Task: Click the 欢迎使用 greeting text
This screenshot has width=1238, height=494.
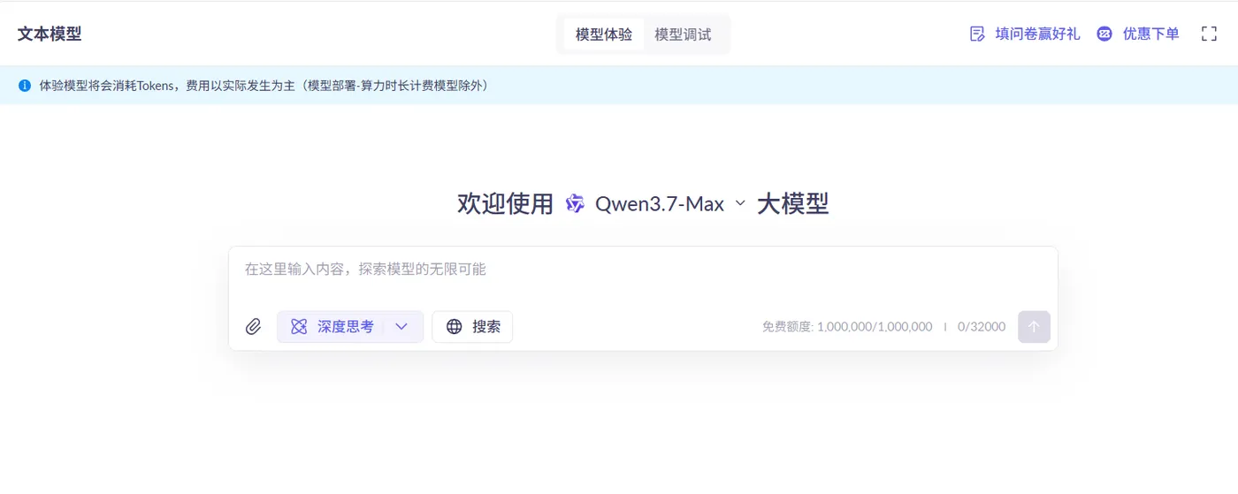Action: (505, 204)
